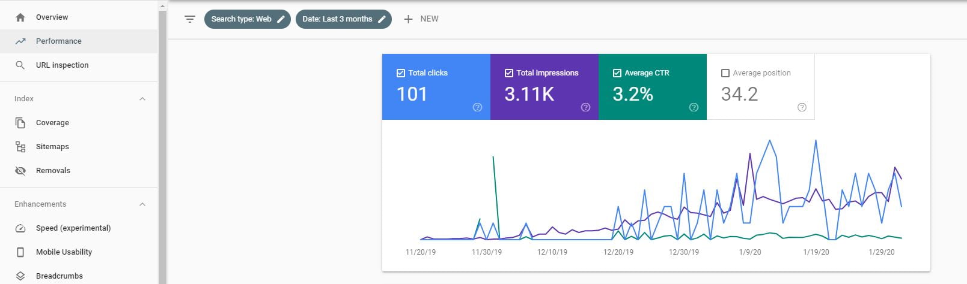Open help icon on Average position card
Viewport: 967px width, 284px height.
click(802, 107)
